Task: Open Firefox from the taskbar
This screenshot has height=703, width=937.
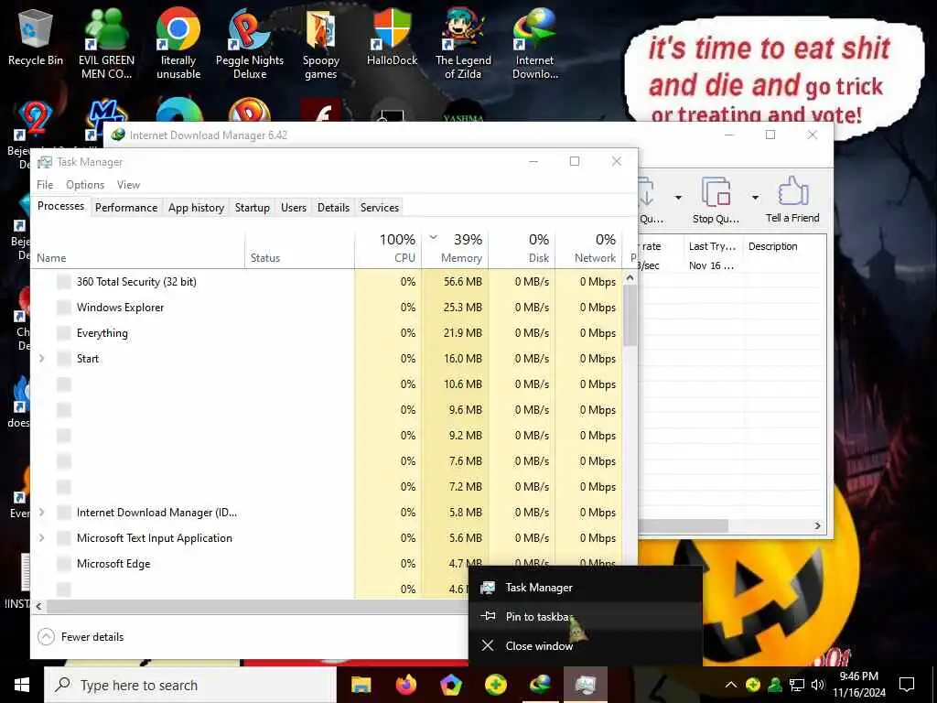Action: [405, 685]
